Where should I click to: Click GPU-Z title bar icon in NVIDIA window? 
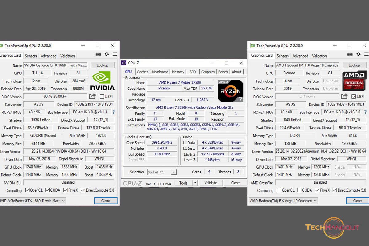pyautogui.click(x=1, y=46)
